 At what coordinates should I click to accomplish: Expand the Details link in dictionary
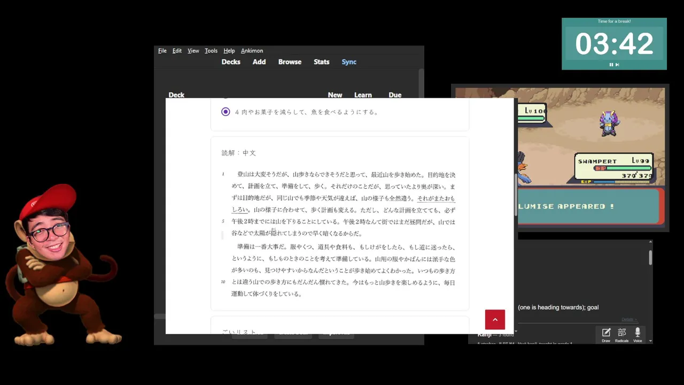coord(629,320)
